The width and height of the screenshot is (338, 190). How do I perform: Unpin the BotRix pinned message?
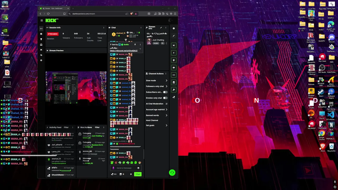[x=135, y=45]
